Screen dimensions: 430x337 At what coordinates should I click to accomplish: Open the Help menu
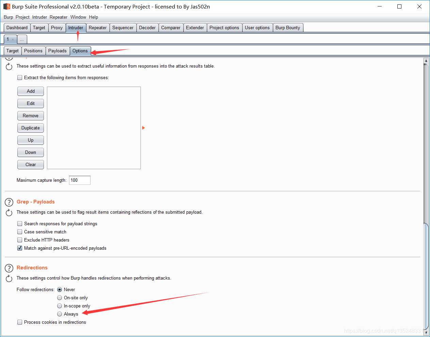(94, 17)
